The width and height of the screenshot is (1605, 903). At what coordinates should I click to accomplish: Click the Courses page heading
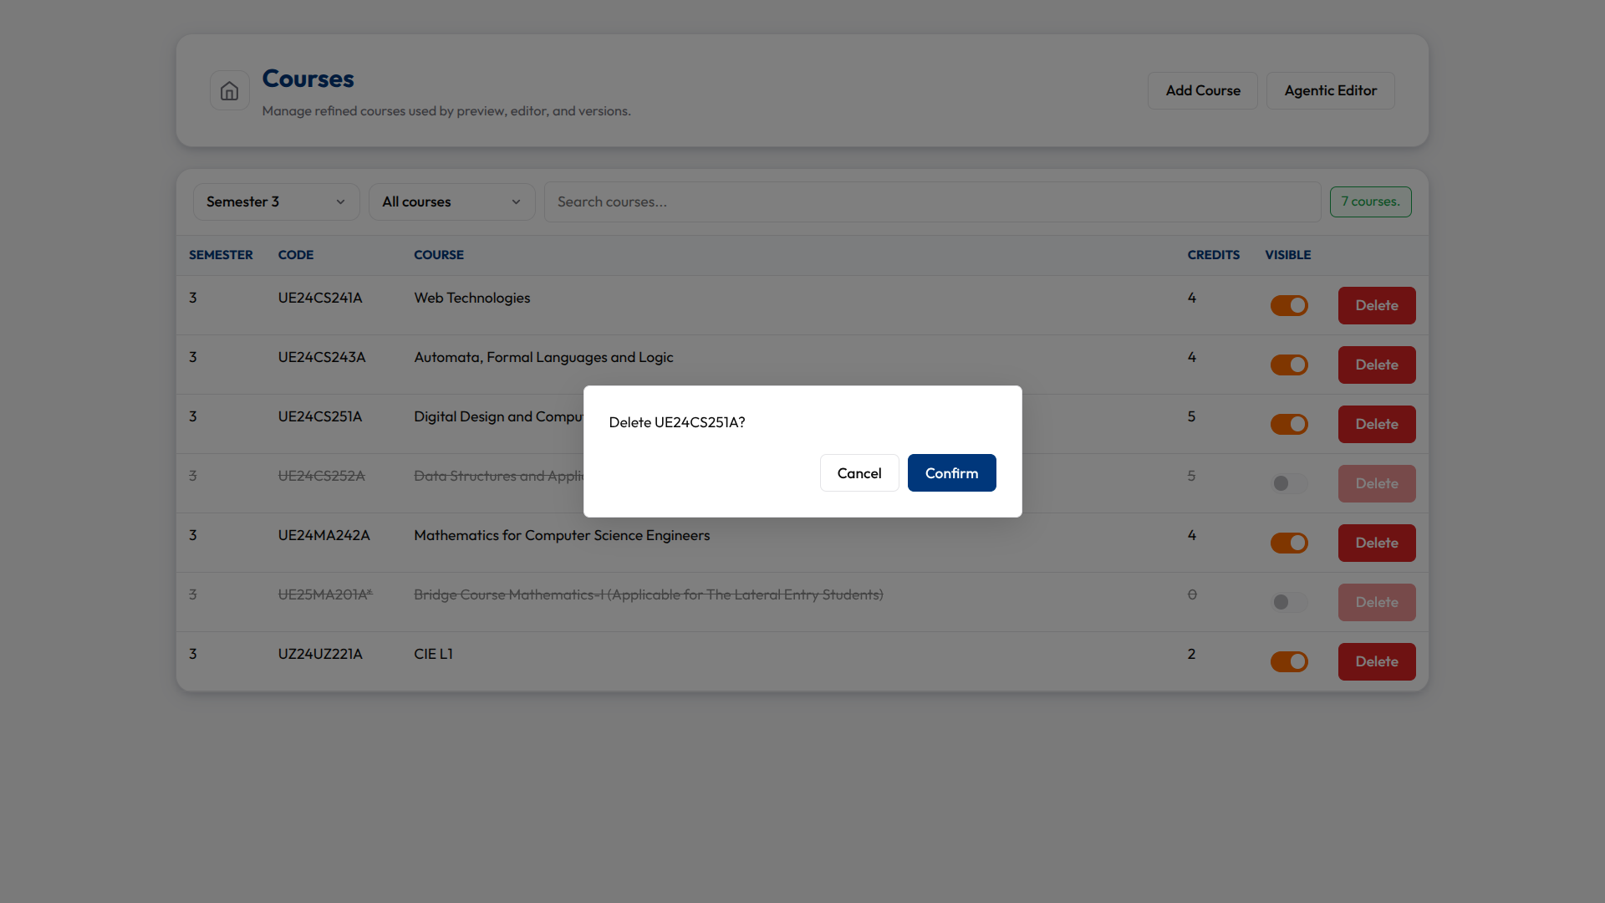pos(308,79)
